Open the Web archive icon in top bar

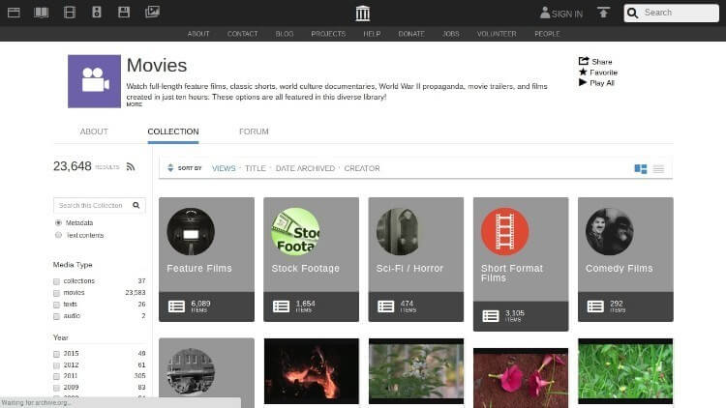pyautogui.click(x=14, y=13)
